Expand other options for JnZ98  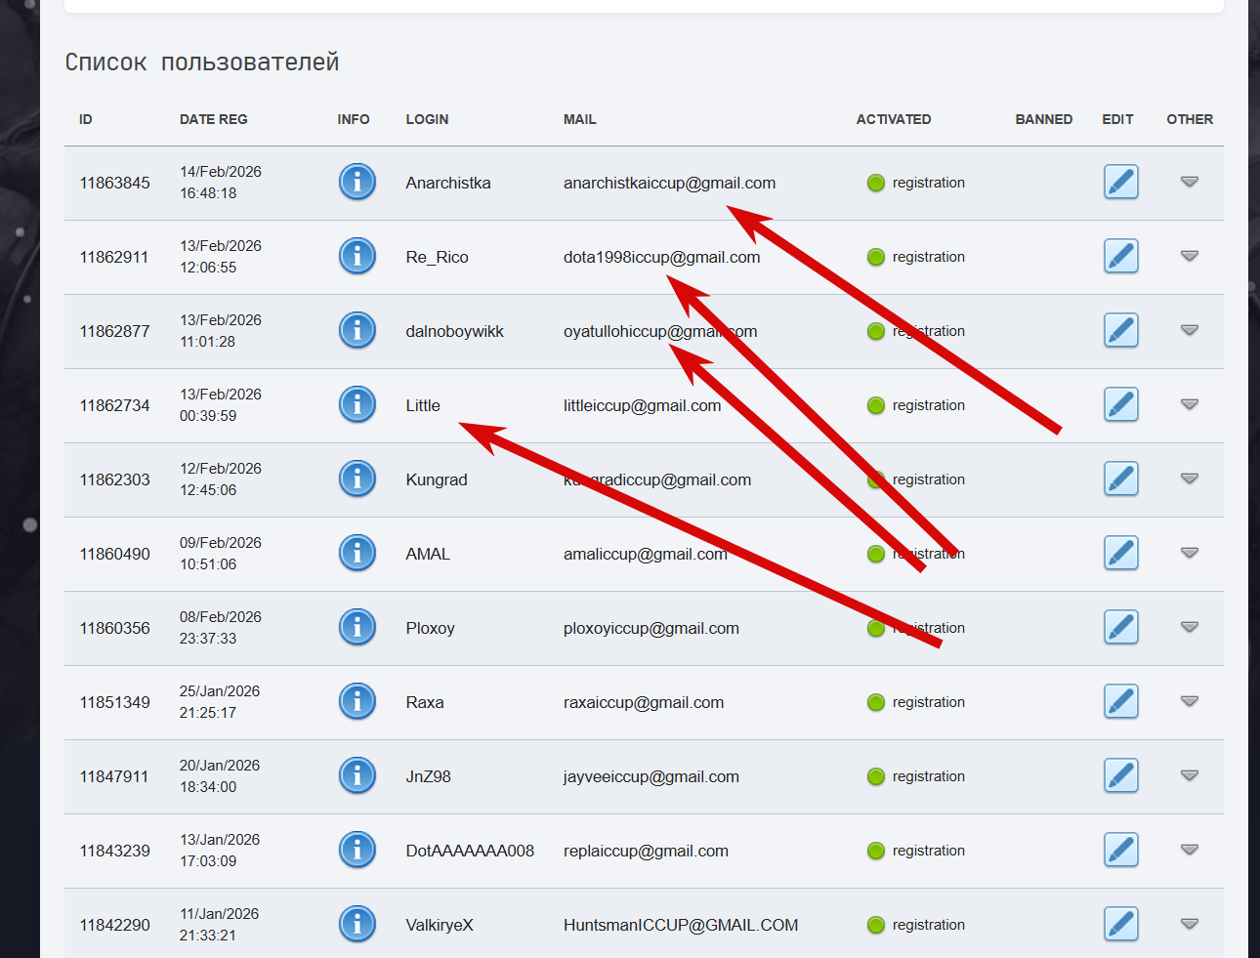click(x=1190, y=775)
